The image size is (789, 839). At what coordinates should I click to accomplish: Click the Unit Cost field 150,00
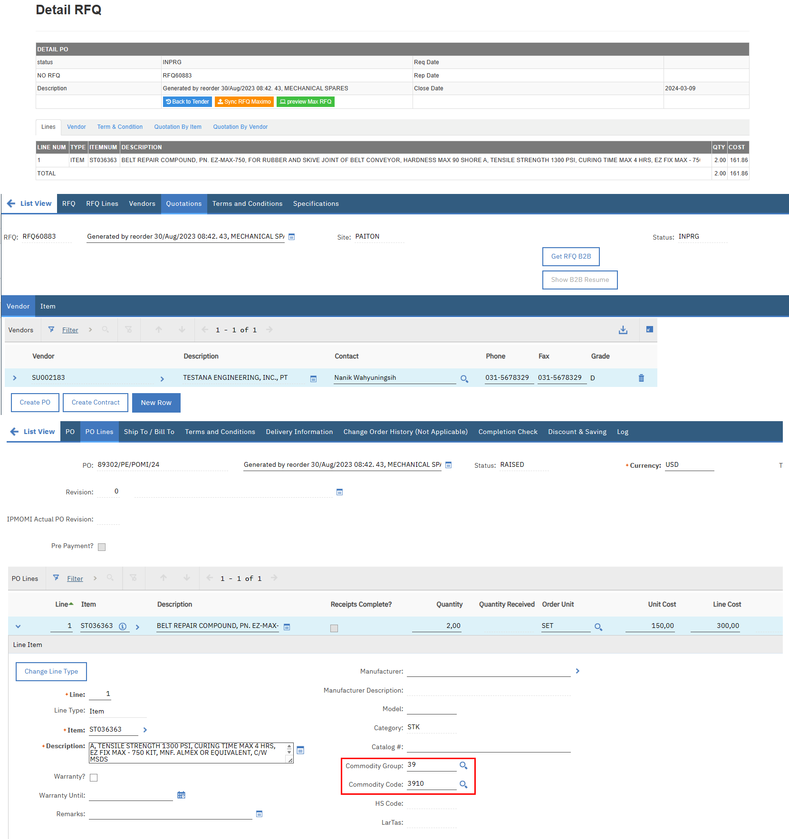tap(650, 626)
